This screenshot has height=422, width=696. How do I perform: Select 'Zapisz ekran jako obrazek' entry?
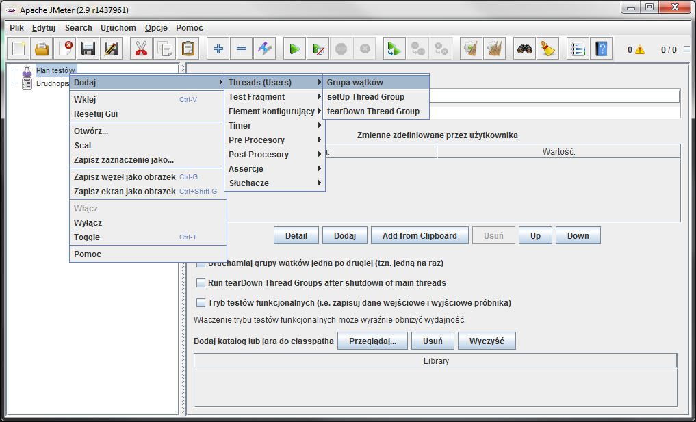click(x=148, y=192)
